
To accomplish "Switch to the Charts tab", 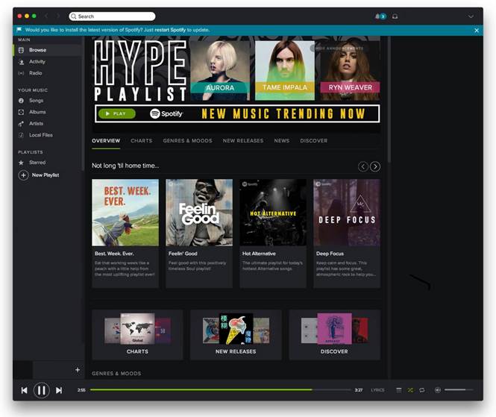I will pos(142,141).
